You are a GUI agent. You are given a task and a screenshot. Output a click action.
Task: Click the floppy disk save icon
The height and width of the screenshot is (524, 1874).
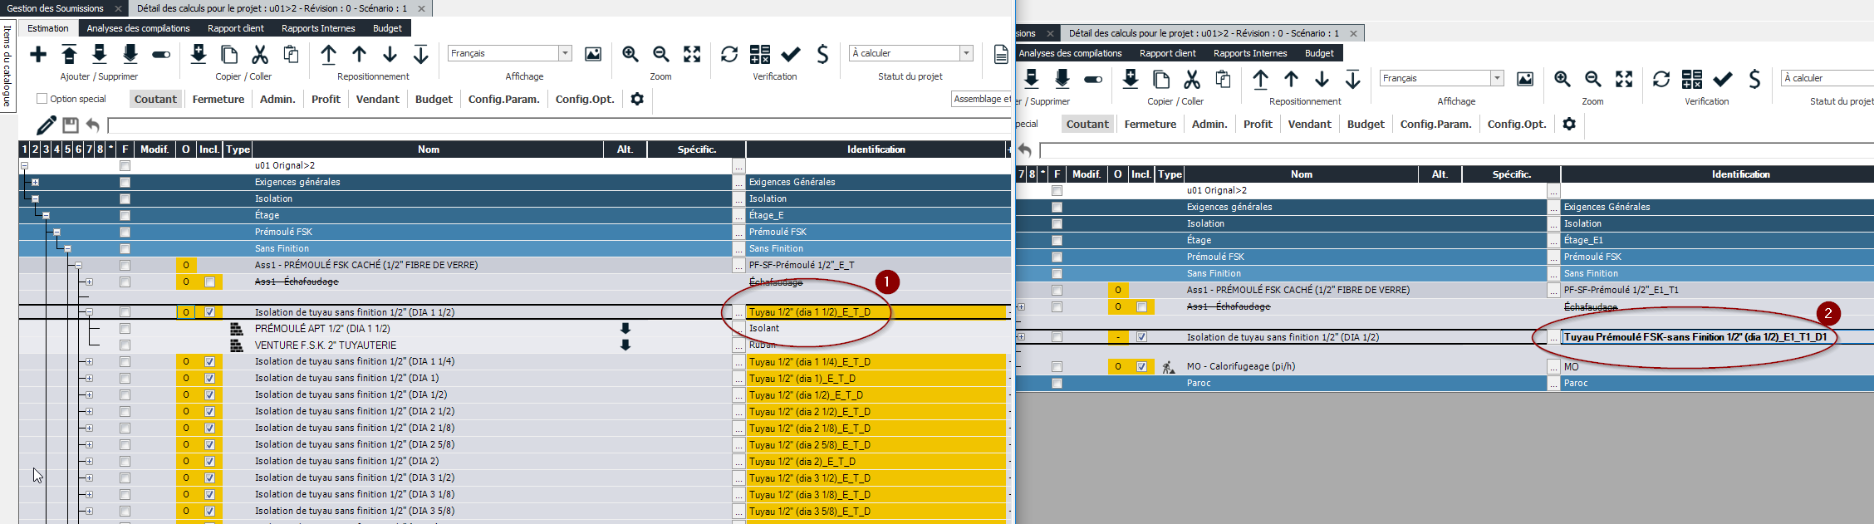(x=71, y=125)
